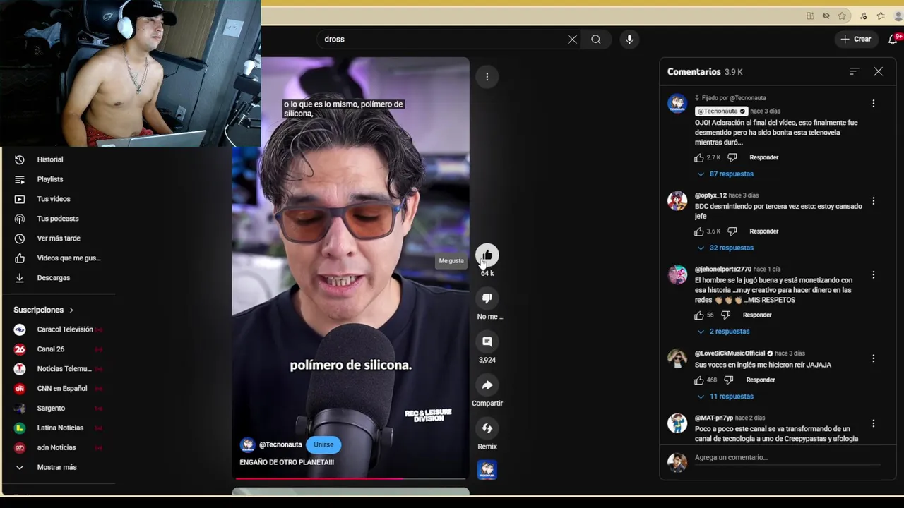The image size is (904, 508).
Task: Open options for the @jehonelporte2770 comment
Action: (873, 275)
